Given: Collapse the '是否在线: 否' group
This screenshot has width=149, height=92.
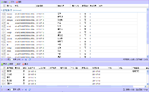Looking at the screenshot, I should click(x=1, y=10).
